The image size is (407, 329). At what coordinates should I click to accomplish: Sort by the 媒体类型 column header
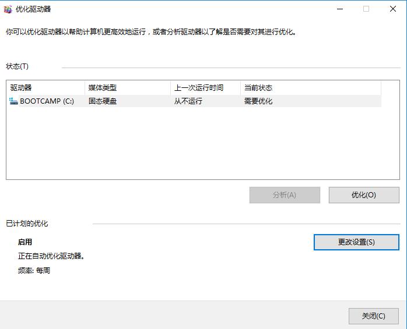tap(128, 87)
